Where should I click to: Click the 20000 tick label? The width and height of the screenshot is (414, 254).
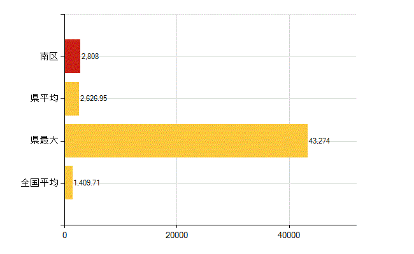click(176, 235)
